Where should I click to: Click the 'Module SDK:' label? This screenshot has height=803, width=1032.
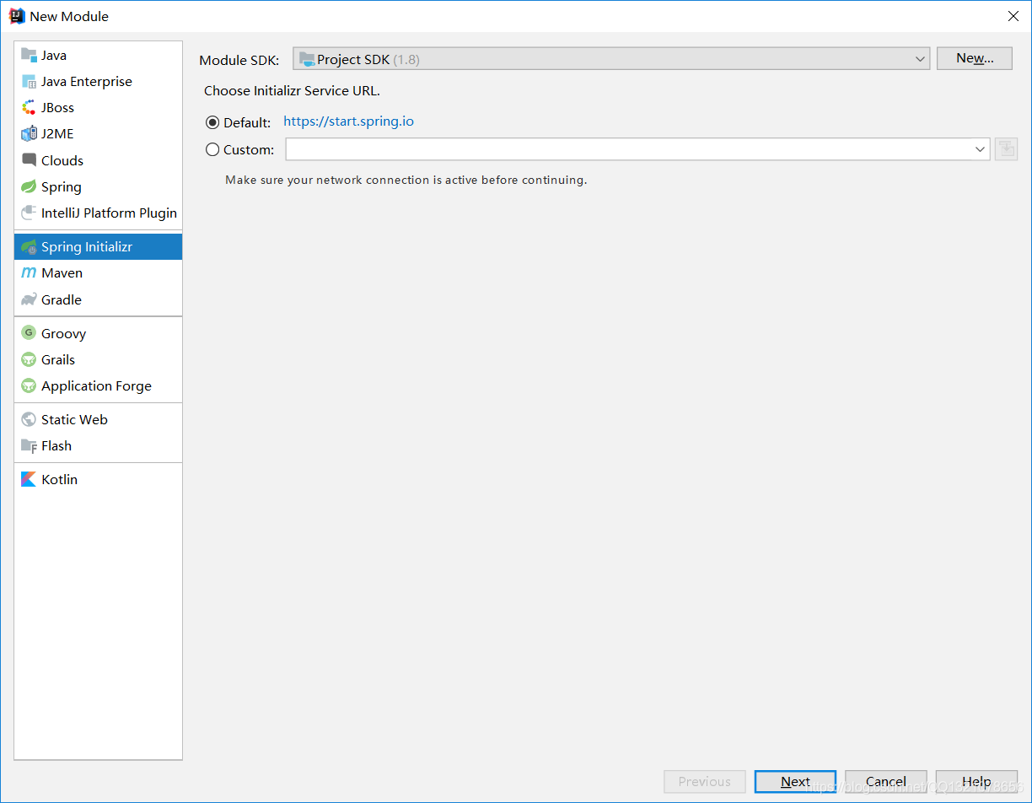tap(239, 60)
